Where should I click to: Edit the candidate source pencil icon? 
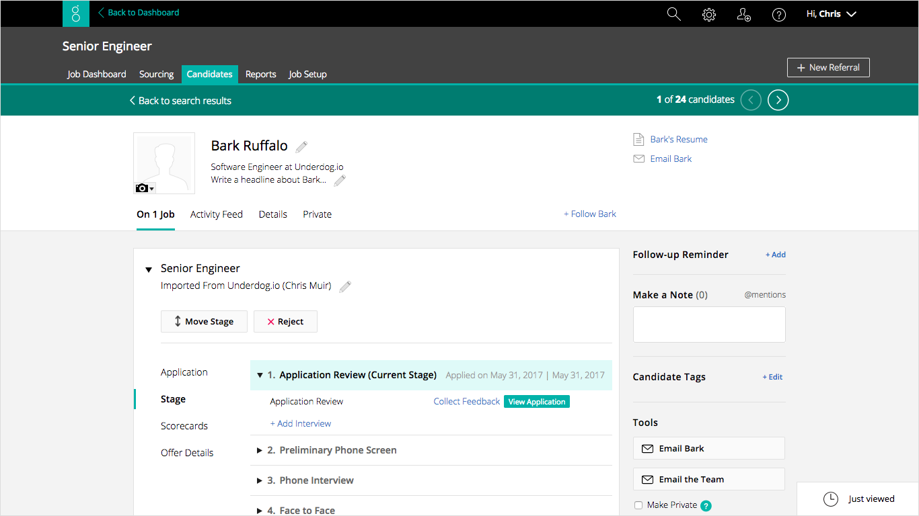click(345, 287)
